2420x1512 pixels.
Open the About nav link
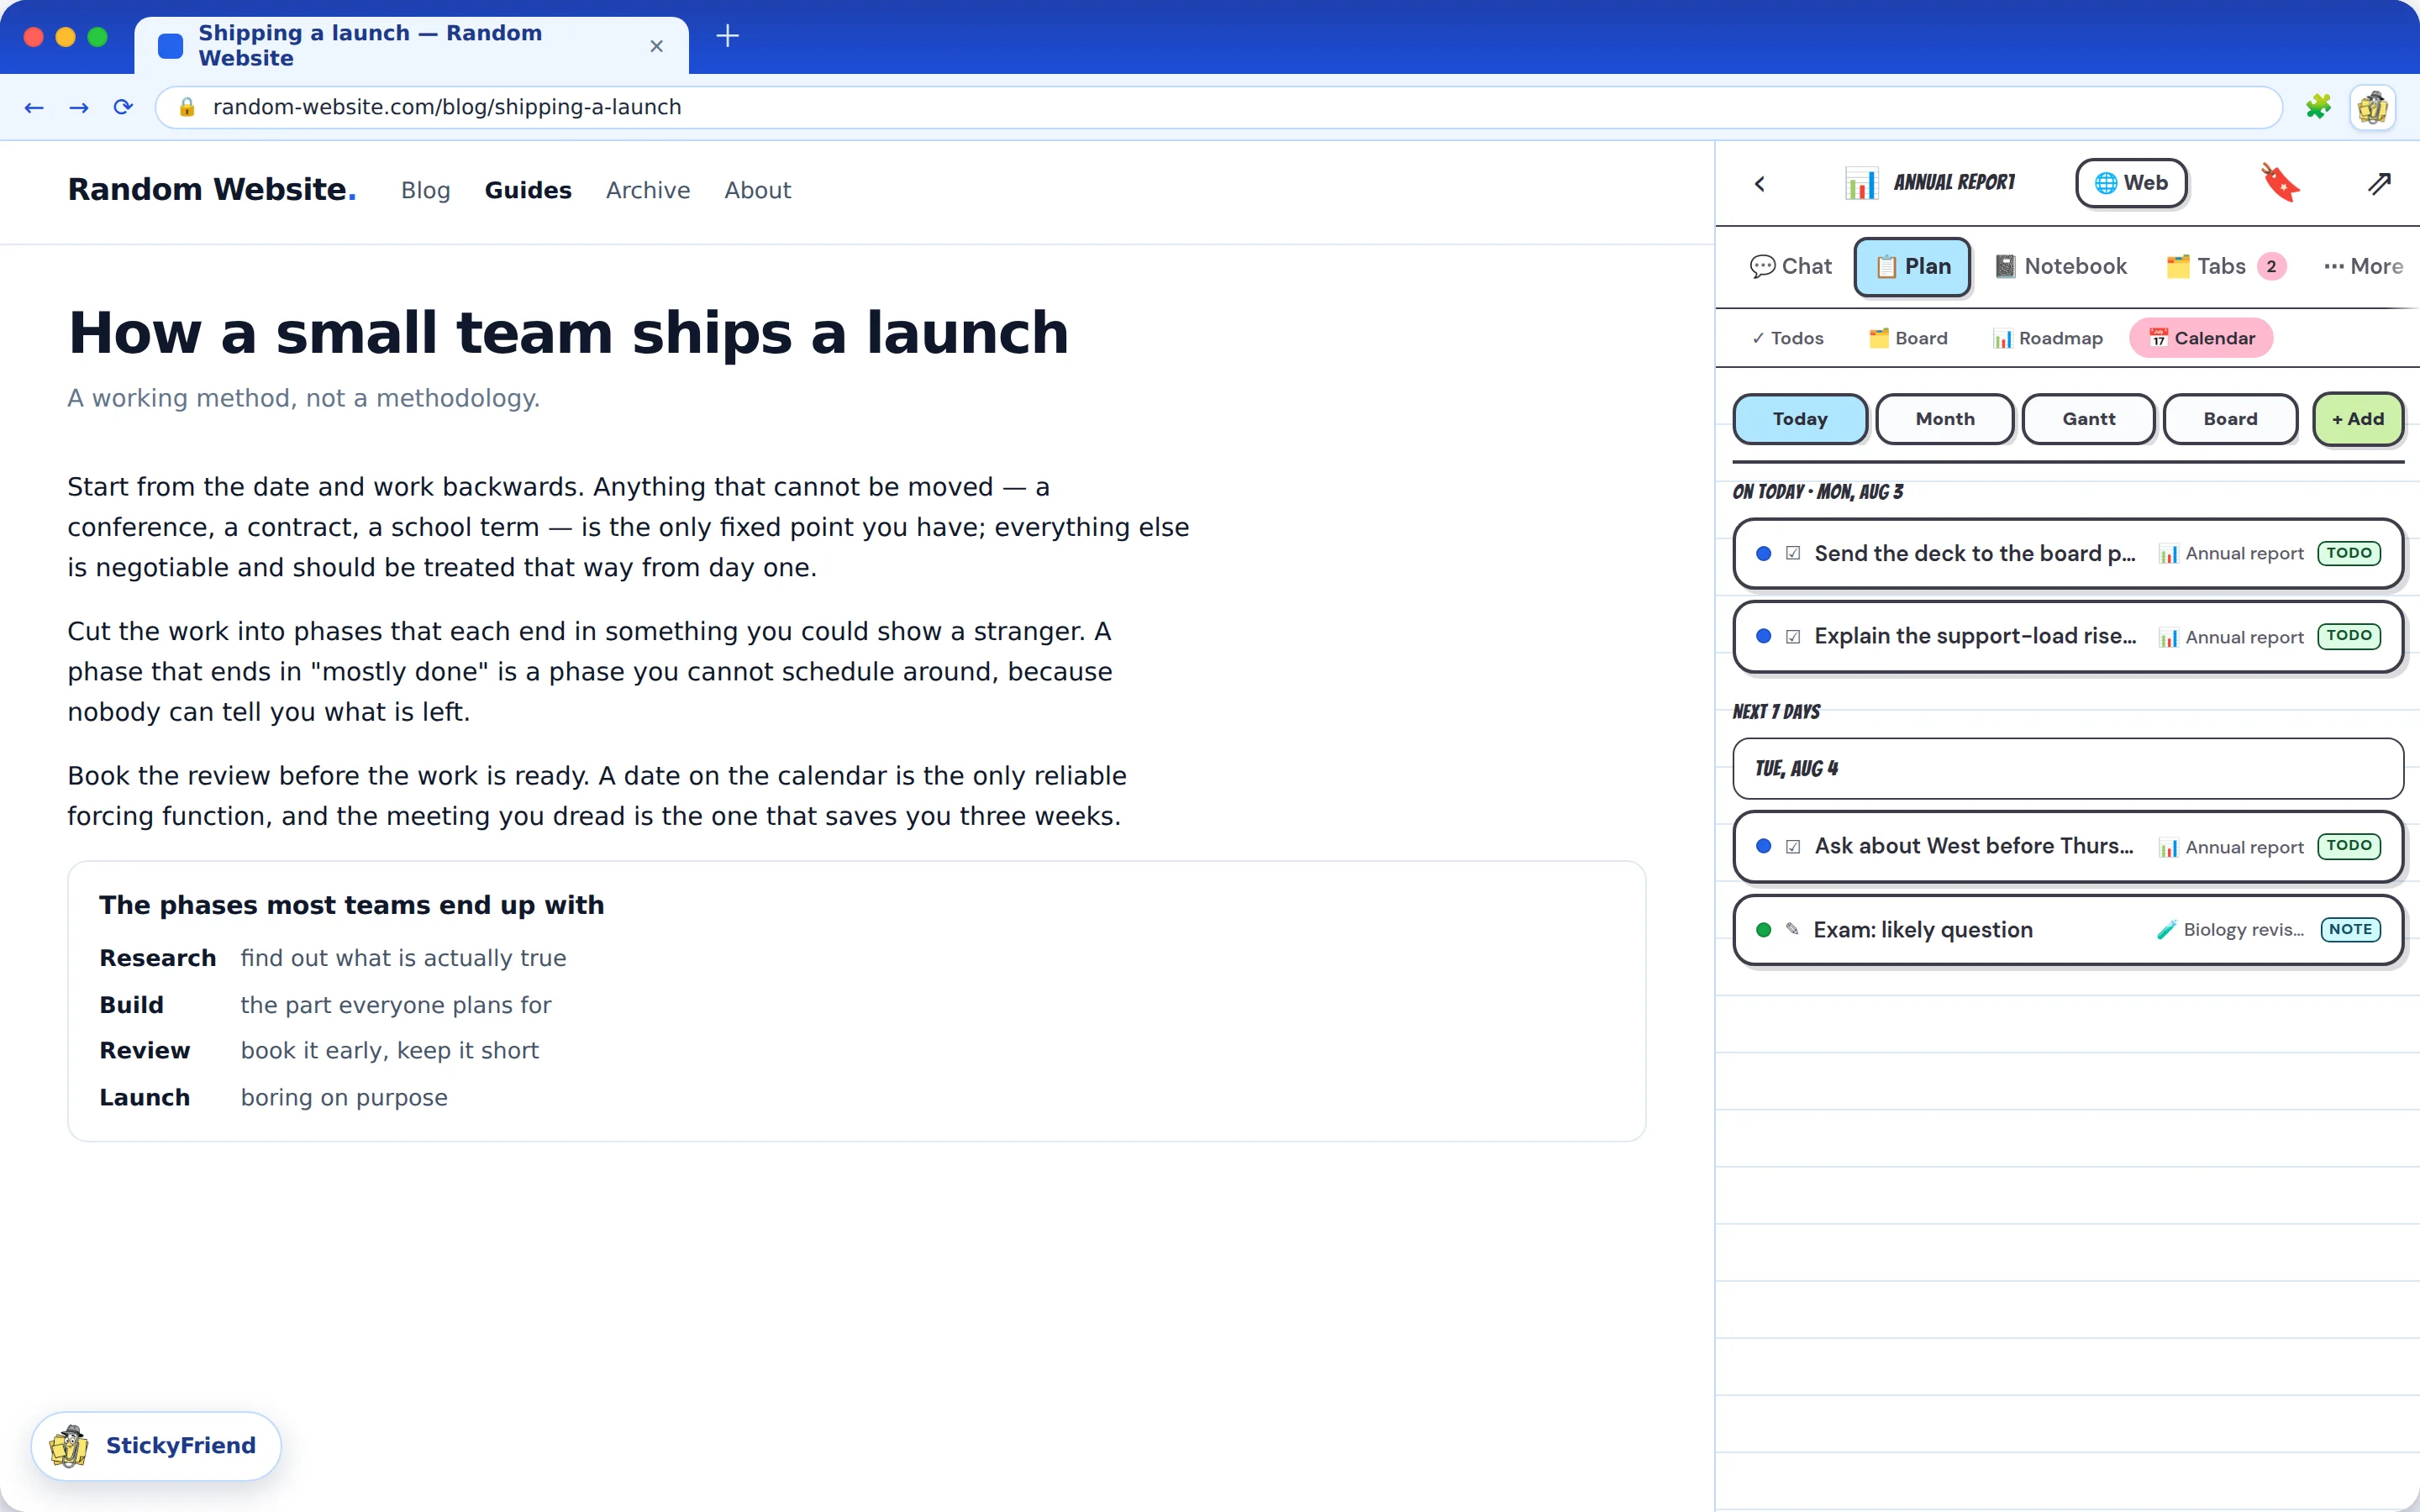(757, 190)
